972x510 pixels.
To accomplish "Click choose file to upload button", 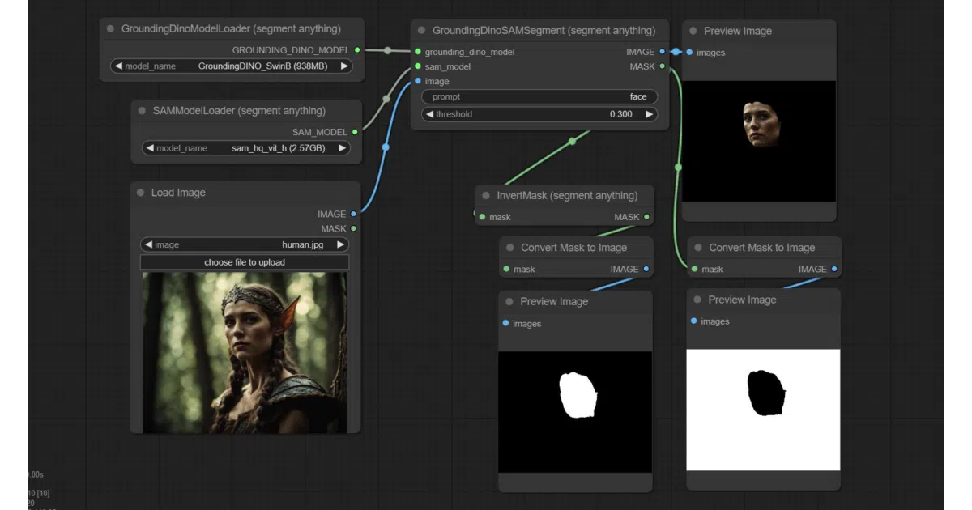I will coord(245,262).
